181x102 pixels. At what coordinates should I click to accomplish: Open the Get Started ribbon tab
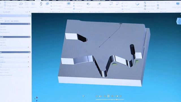(77, 0)
